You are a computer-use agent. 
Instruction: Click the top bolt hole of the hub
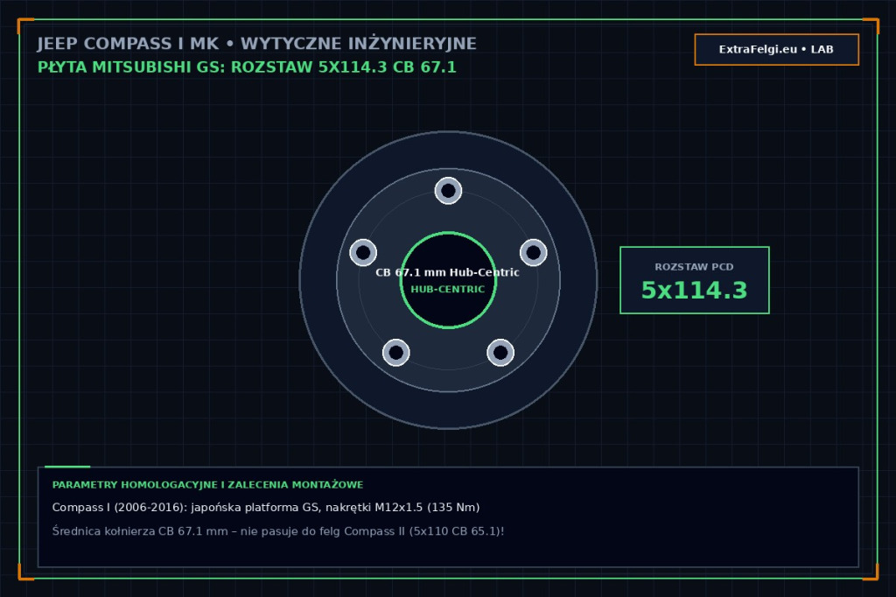(448, 191)
